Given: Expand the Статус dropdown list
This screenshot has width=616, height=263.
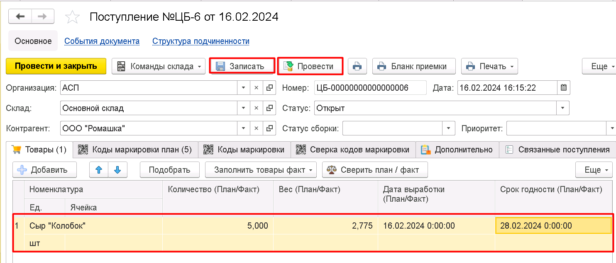Looking at the screenshot, I should [x=562, y=109].
